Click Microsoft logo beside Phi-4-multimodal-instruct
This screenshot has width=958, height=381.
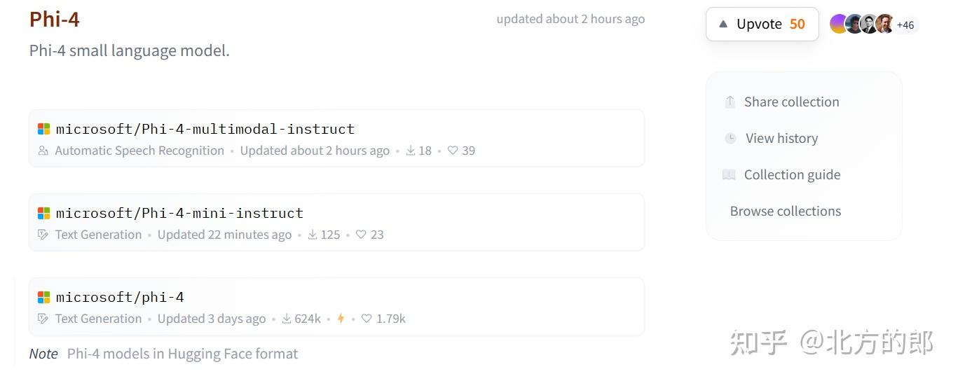(x=43, y=130)
